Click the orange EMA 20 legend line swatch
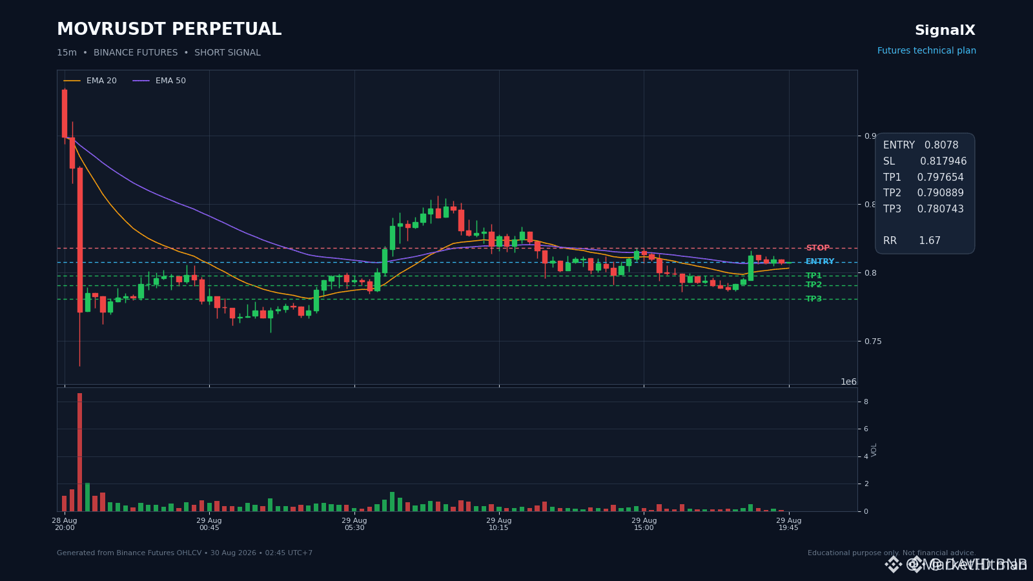This screenshot has height=581, width=1033. 72,81
